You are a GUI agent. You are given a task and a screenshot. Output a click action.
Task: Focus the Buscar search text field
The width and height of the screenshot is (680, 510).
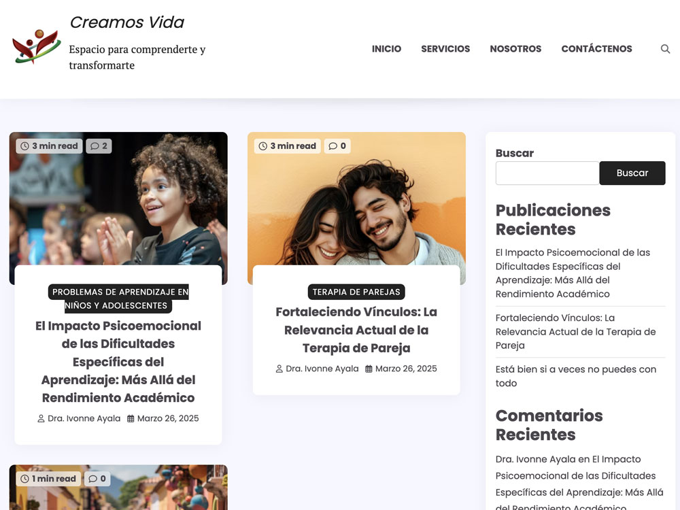pos(547,173)
